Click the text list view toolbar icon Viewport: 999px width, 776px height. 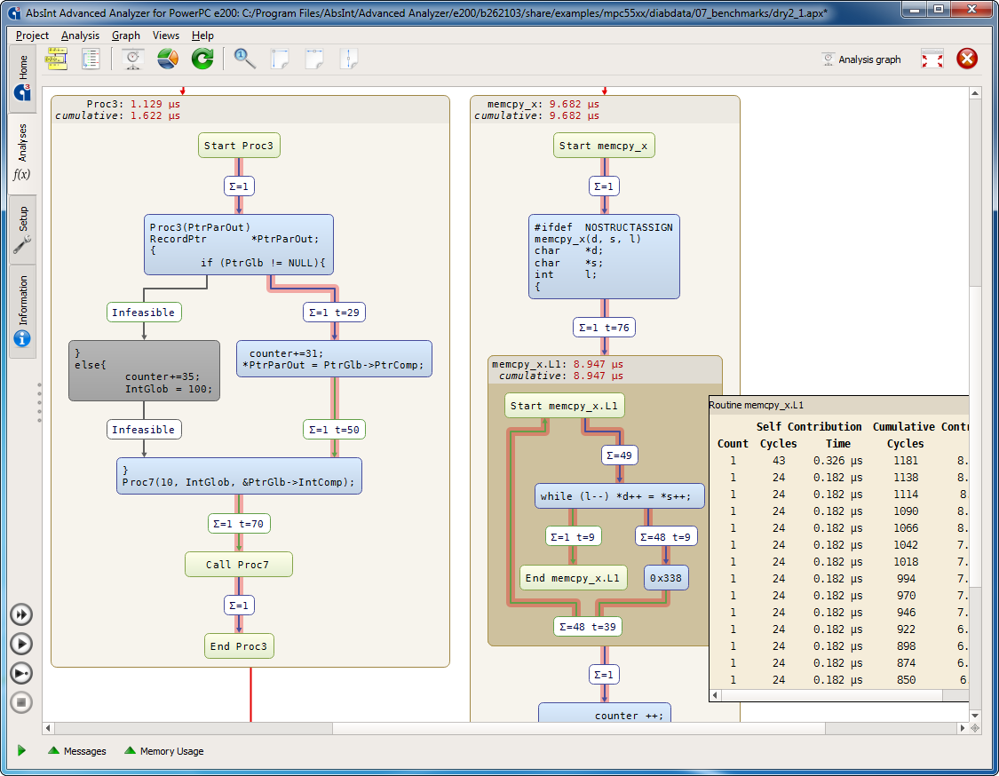[91, 59]
